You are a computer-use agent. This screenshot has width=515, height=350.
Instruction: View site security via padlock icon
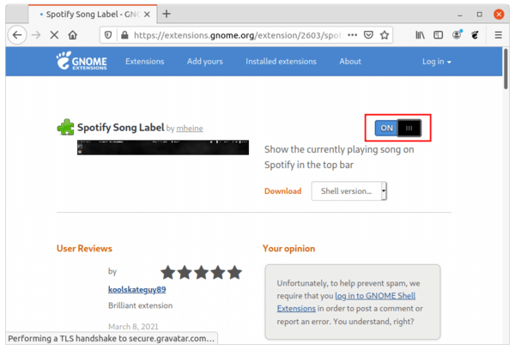coord(124,35)
